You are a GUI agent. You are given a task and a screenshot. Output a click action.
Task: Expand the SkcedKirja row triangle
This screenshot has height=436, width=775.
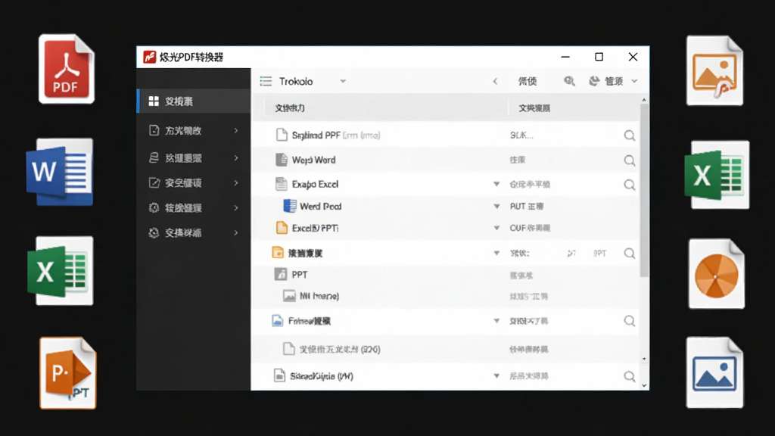496,376
